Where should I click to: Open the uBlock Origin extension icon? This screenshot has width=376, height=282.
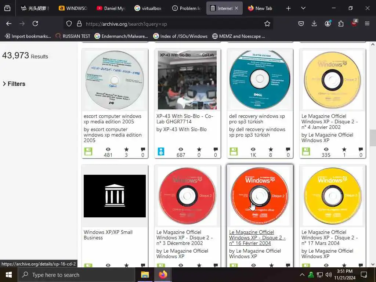[x=354, y=23]
